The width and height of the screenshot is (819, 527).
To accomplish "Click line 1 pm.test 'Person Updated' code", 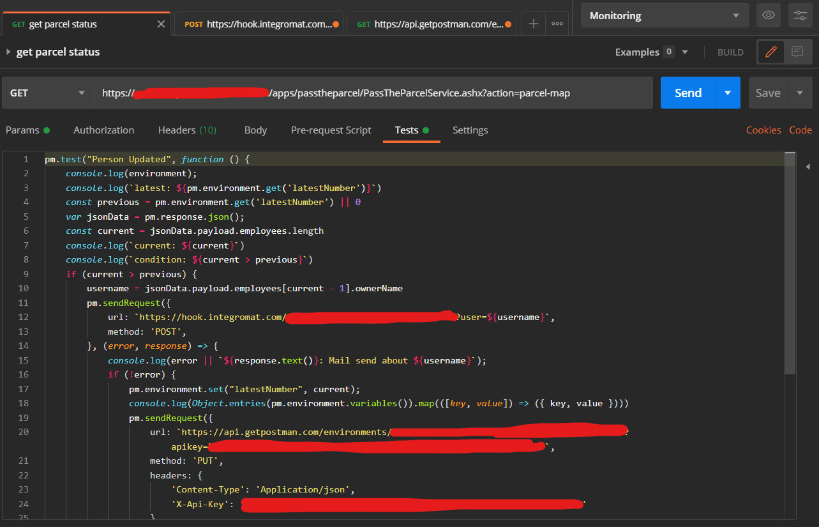I will [147, 159].
